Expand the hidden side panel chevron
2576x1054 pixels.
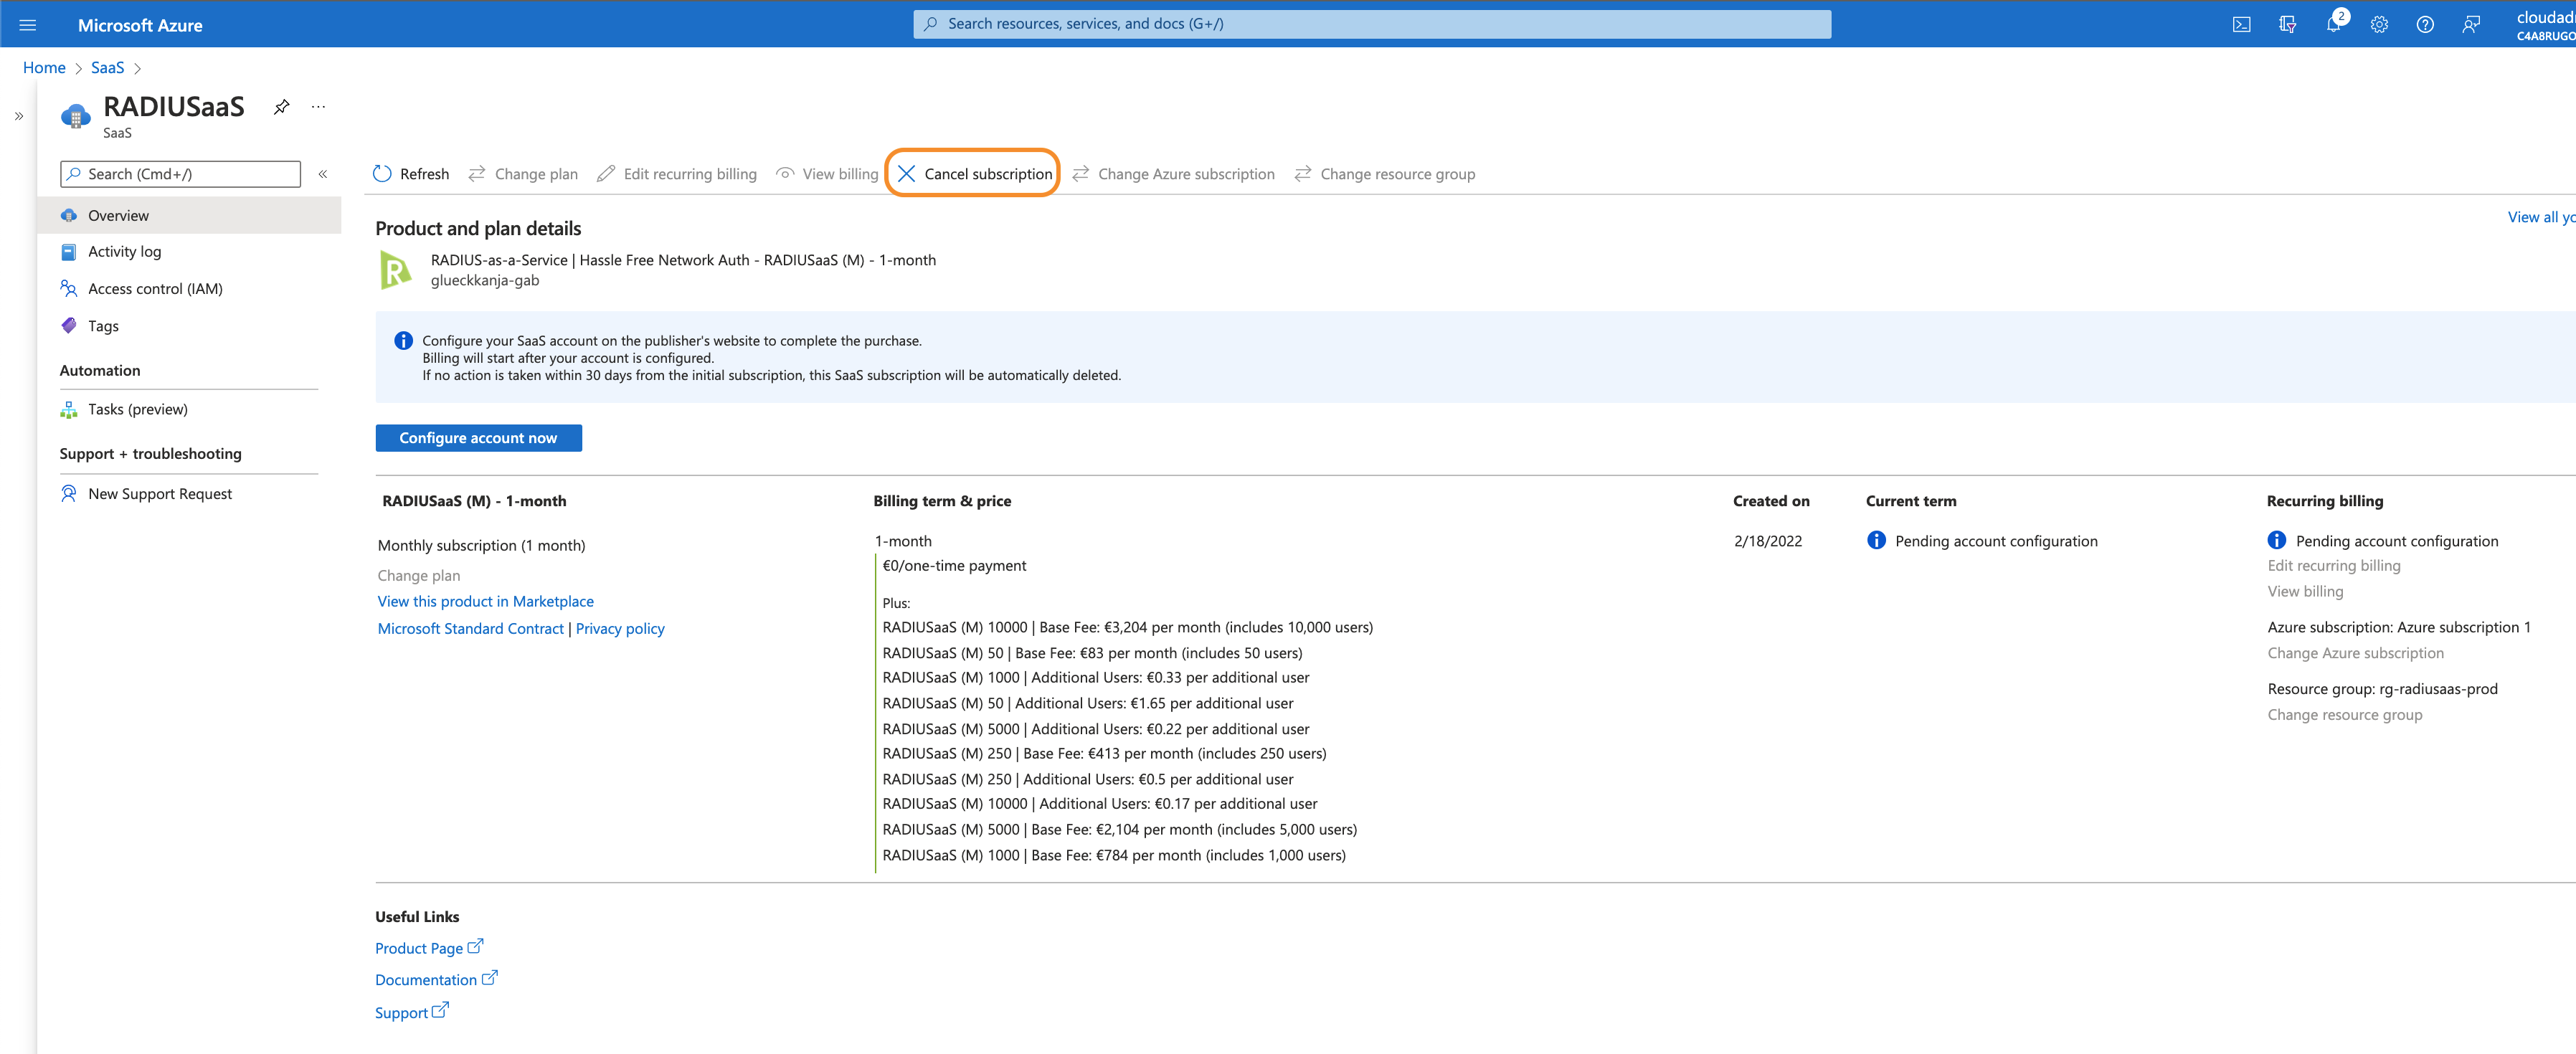[18, 116]
